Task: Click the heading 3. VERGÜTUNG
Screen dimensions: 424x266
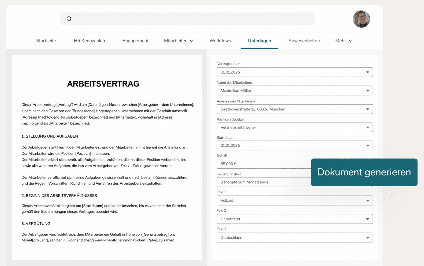Action: point(36,223)
